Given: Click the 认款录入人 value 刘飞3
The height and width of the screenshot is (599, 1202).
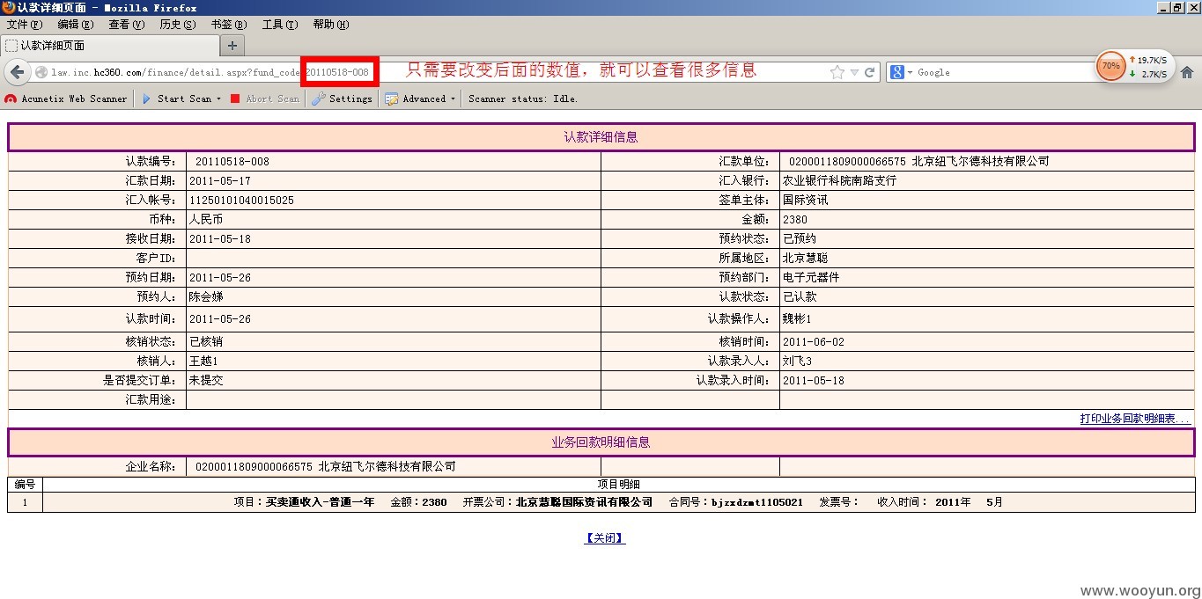Looking at the screenshot, I should click(x=797, y=362).
